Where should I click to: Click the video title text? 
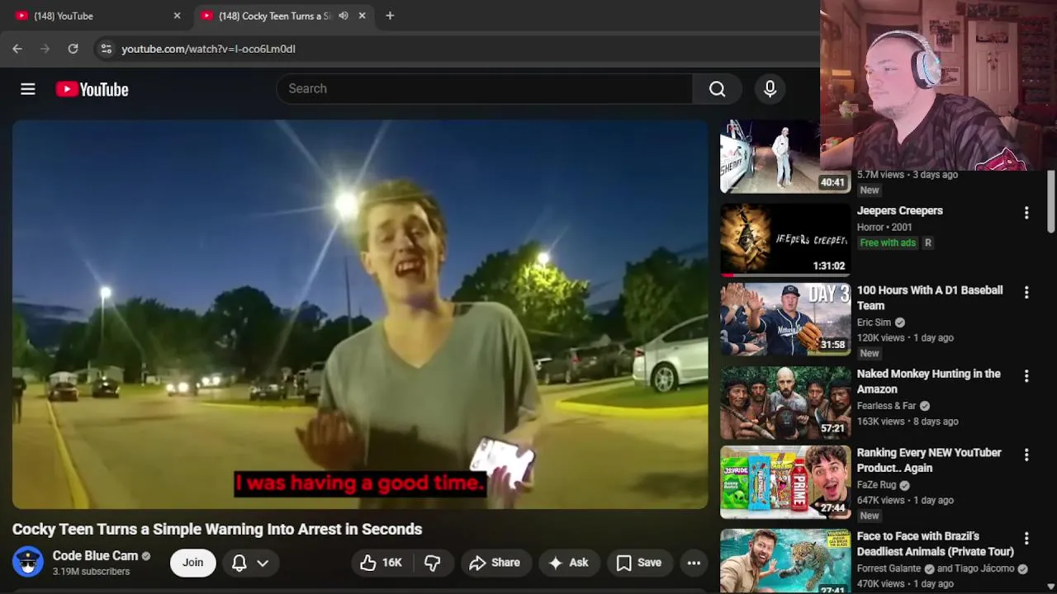tap(217, 529)
